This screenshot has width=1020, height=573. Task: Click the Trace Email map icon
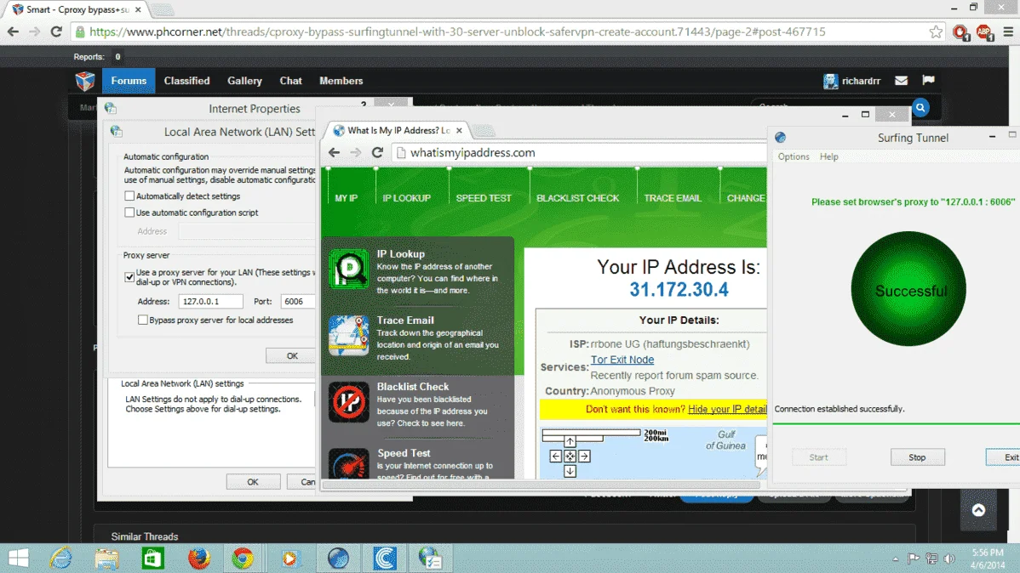pyautogui.click(x=349, y=336)
